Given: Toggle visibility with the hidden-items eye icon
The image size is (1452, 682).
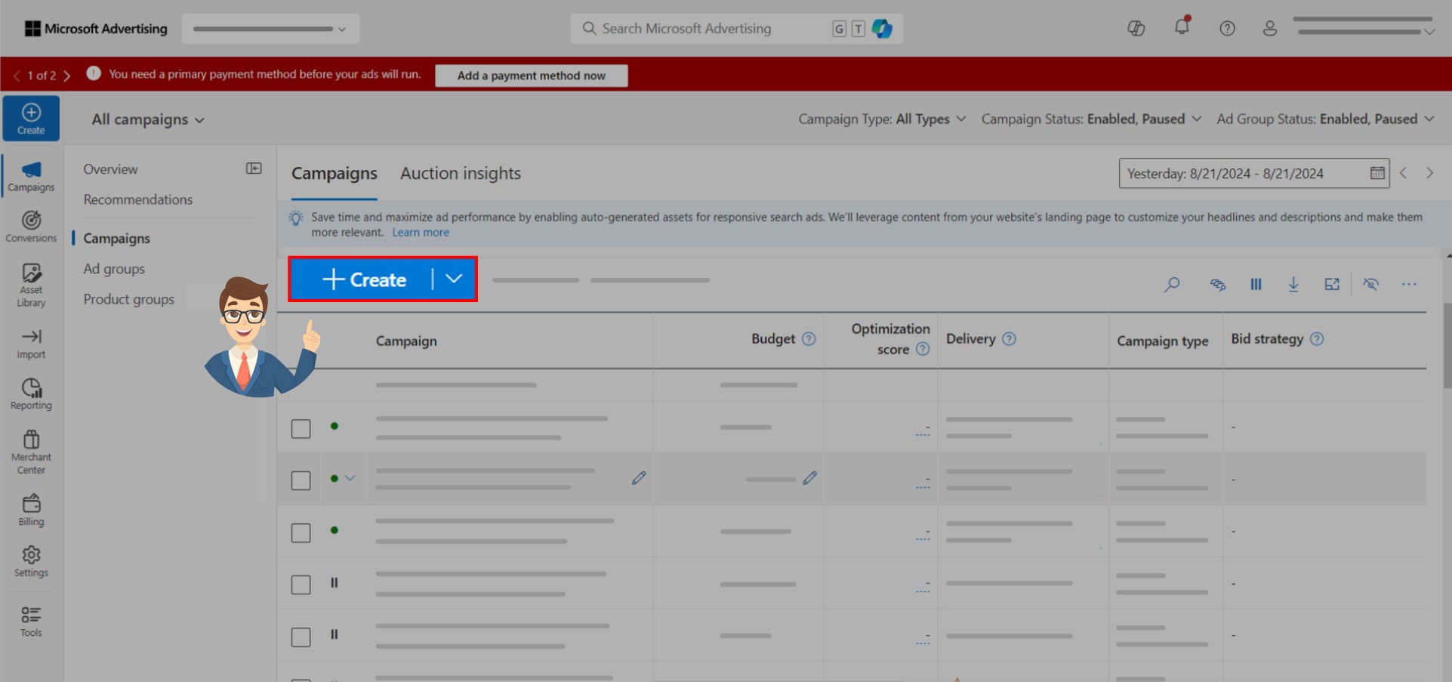Looking at the screenshot, I should [1371, 285].
